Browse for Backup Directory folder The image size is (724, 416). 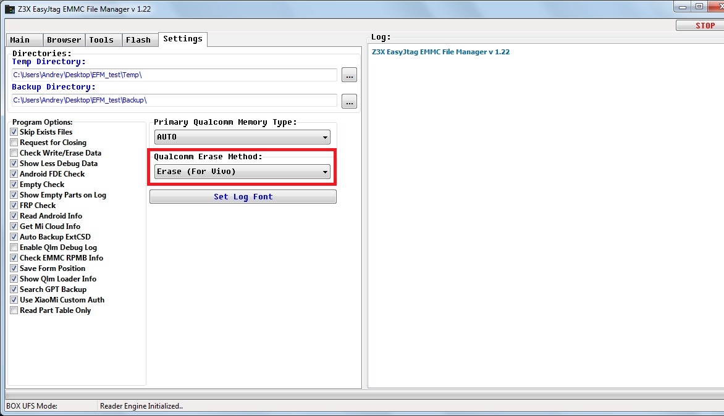click(349, 101)
